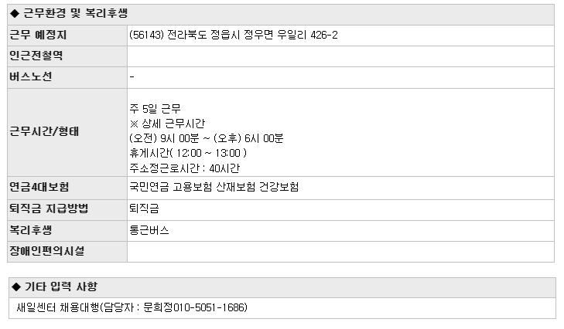Click the 연금4대보험 row label
This screenshot has height=329, width=564.
pos(39,187)
